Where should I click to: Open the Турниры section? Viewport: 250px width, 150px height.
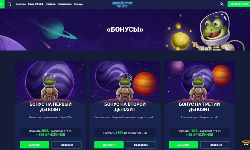pyautogui.click(x=78, y=4)
